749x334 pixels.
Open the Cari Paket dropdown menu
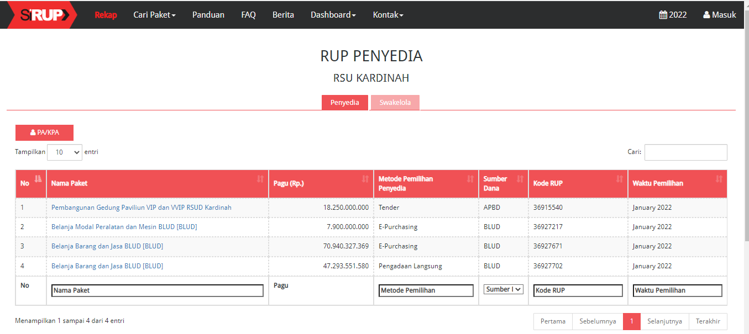154,15
